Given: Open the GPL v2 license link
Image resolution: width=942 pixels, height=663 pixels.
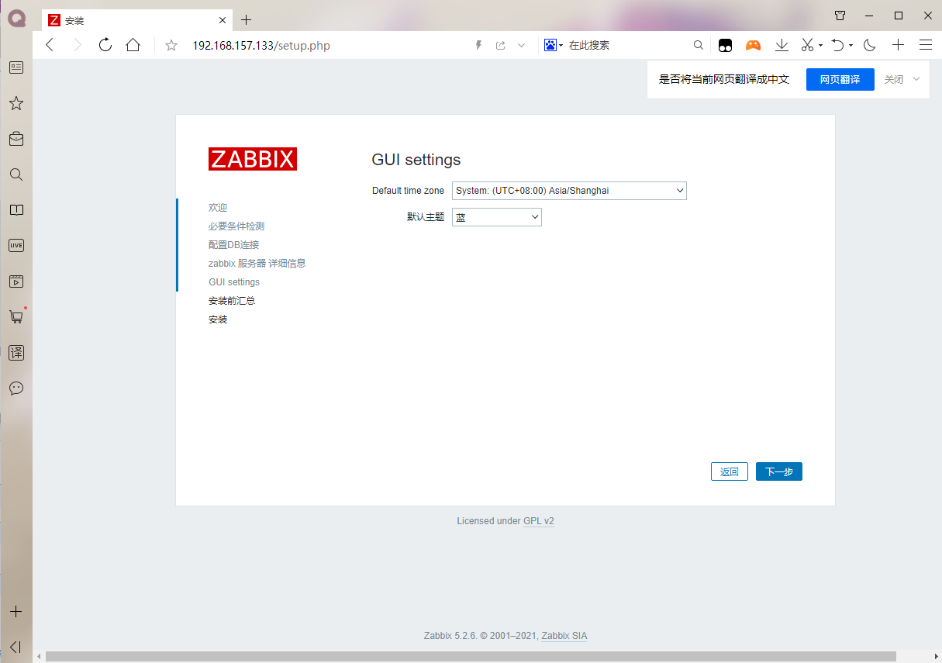Looking at the screenshot, I should 539,521.
